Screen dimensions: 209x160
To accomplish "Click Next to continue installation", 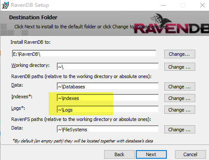I will coord(151,154).
